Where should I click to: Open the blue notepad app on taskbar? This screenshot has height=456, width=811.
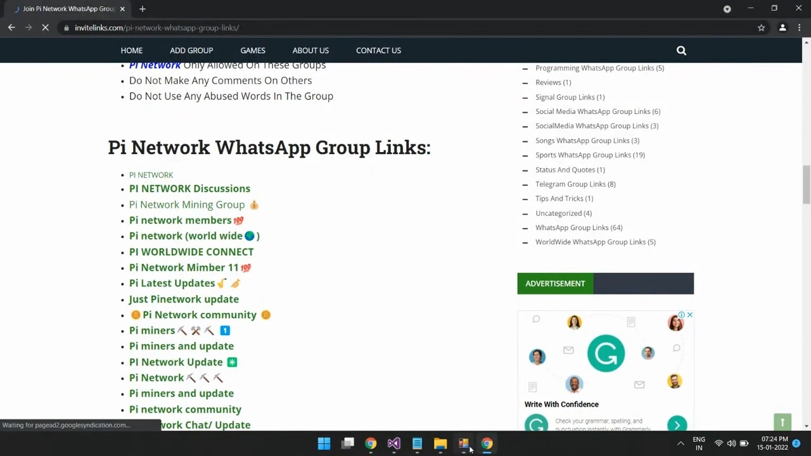[417, 444]
